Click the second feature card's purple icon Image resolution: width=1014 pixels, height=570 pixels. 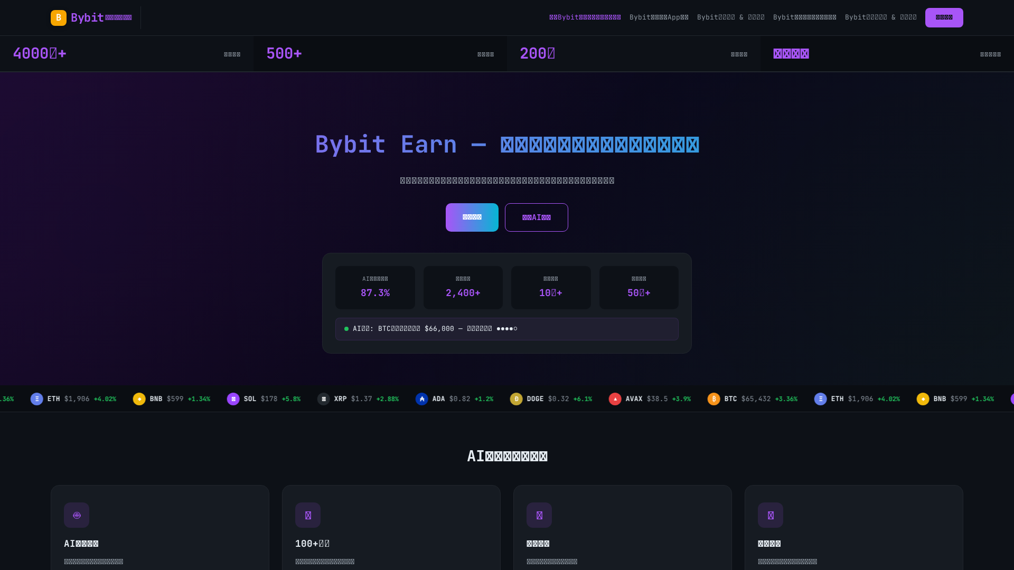coord(308,515)
